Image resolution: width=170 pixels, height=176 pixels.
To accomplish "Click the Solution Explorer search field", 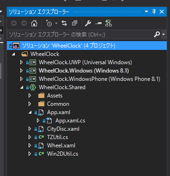I will [x=80, y=35].
